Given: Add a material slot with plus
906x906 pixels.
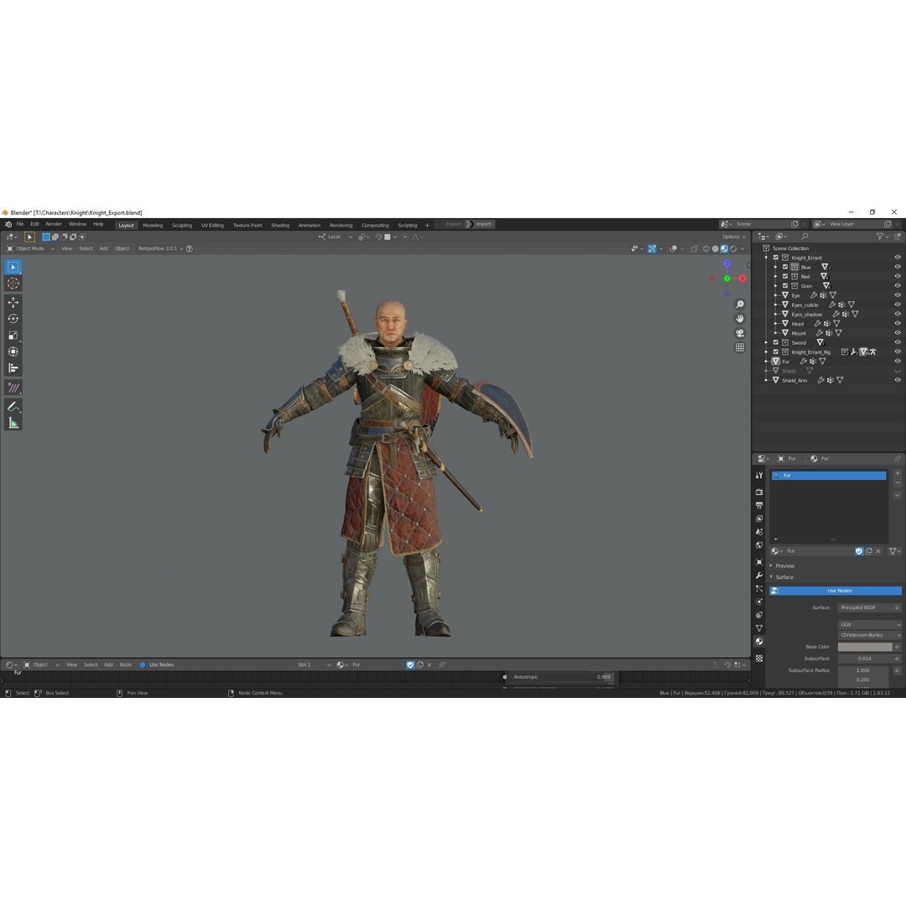Looking at the screenshot, I should 898,473.
